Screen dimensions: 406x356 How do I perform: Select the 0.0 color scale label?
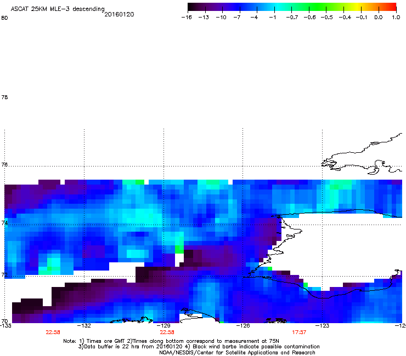click(x=379, y=18)
